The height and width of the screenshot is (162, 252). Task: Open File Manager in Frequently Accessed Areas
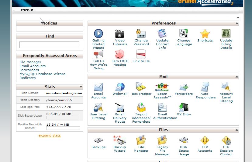[30, 62]
